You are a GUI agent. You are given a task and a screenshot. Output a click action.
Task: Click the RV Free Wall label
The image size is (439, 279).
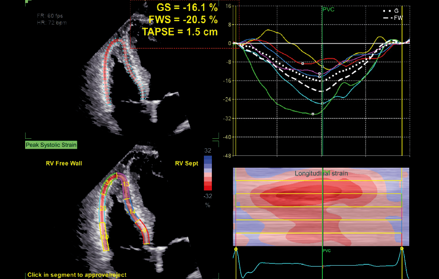(64, 163)
